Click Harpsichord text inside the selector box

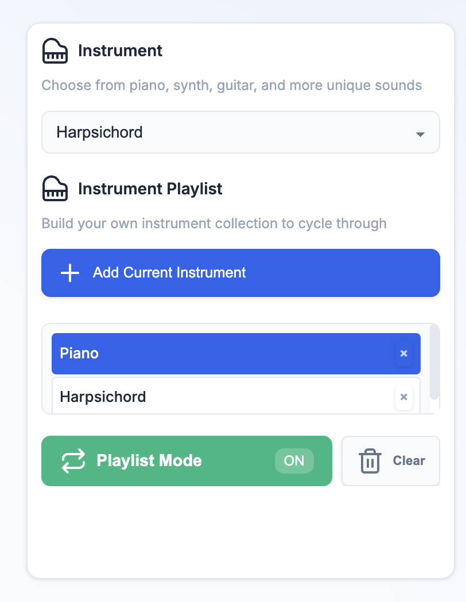coord(99,132)
